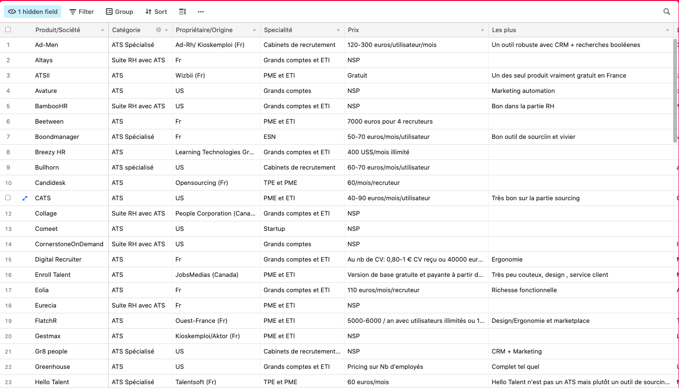Expand the CATS record with arrow icon

(25, 198)
